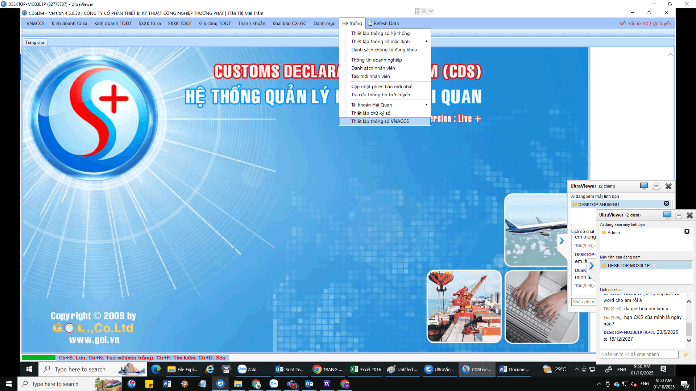696x391 pixels.
Task: Select Thiết lập thông số hệ thống
Action: click(385, 33)
